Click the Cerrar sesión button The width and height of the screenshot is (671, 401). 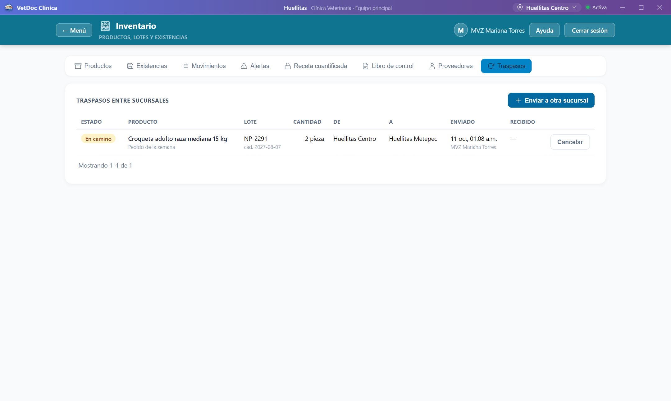pyautogui.click(x=589, y=30)
